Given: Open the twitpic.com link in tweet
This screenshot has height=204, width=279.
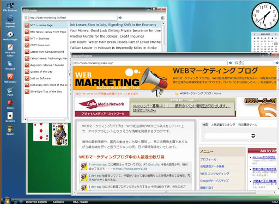Looking at the screenshot, I should pyautogui.click(x=131, y=169).
